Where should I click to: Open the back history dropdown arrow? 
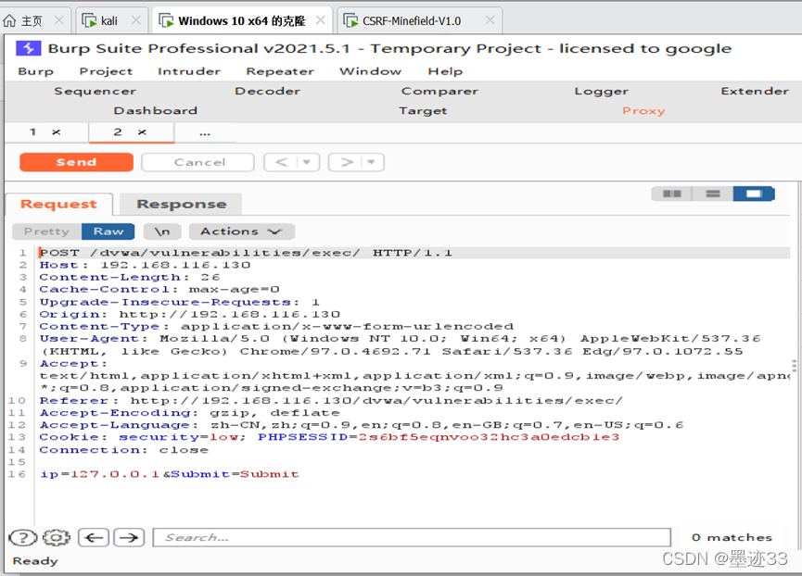tap(308, 162)
